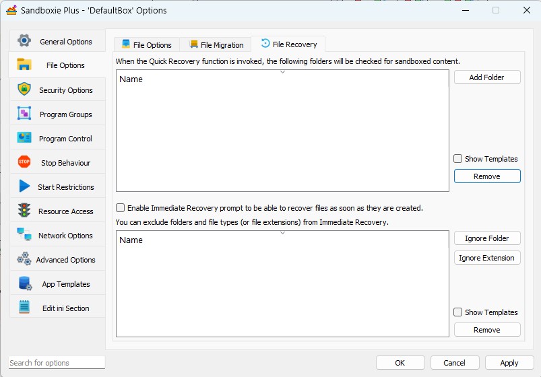Enable the Immediate Recovery prompt checkbox

coord(120,207)
